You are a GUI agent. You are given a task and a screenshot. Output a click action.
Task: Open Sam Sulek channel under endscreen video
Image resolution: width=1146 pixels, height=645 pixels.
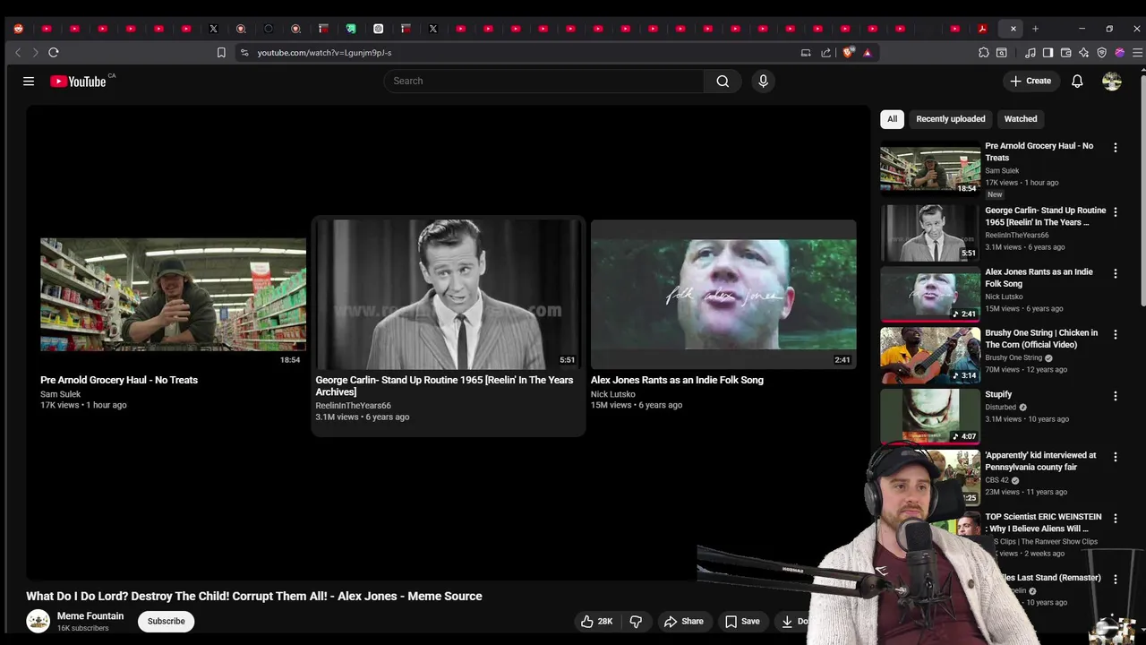60,394
